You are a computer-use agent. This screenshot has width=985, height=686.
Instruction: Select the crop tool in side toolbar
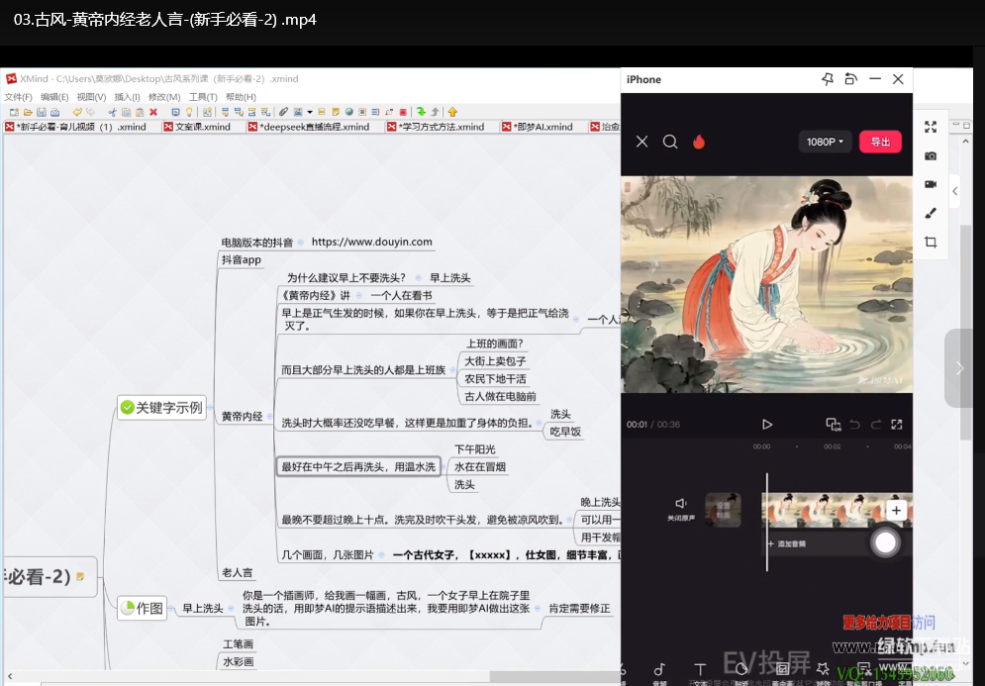931,242
